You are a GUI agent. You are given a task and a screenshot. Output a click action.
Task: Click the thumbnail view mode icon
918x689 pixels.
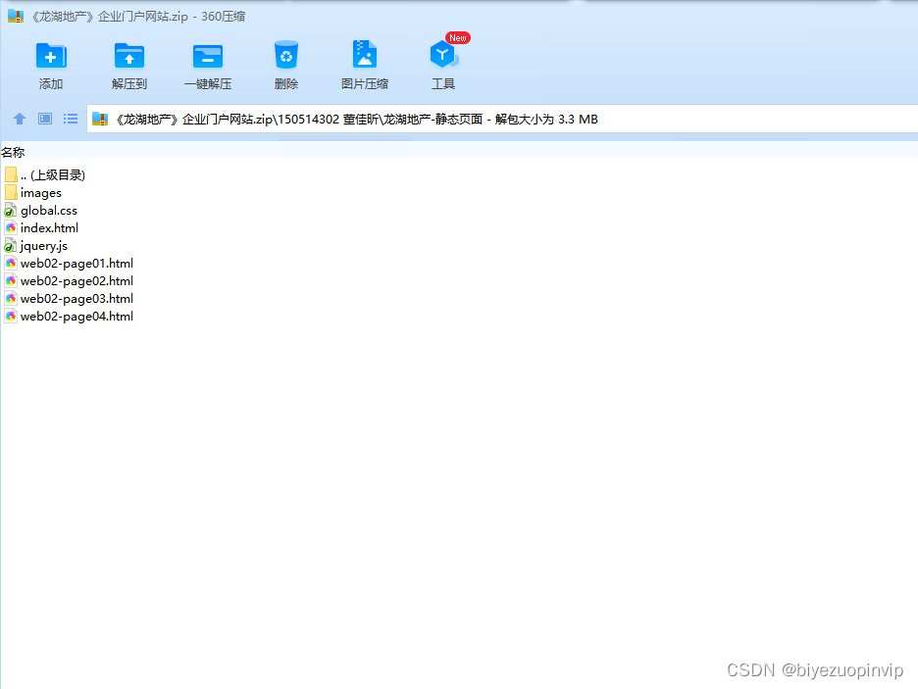pos(44,119)
